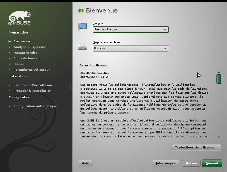This screenshot has height=172, width=227.
Task: Click the Accord de licence heading
Action: [x=93, y=65]
